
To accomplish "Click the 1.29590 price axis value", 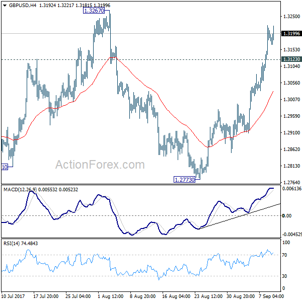I will pos(291,116).
